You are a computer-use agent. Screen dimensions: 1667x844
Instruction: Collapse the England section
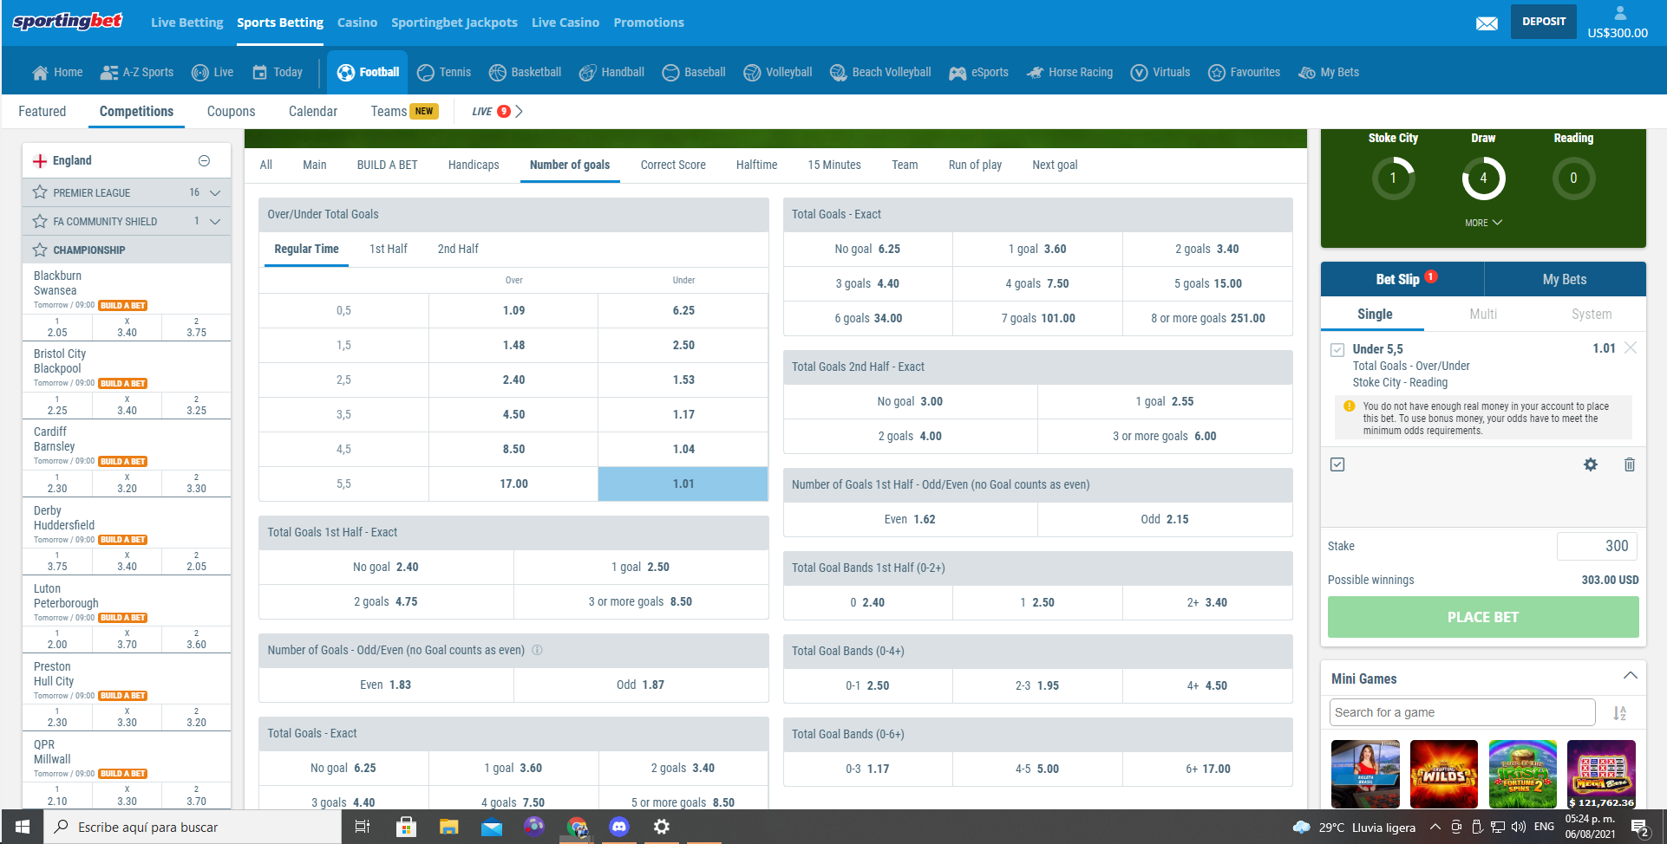204,160
